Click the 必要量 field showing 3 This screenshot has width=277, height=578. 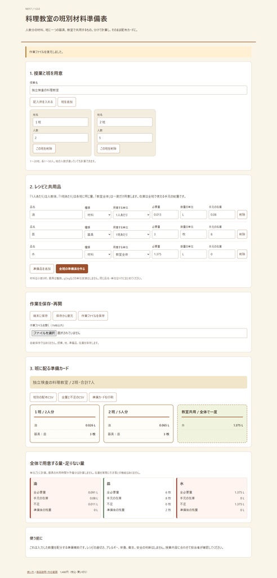click(x=165, y=234)
